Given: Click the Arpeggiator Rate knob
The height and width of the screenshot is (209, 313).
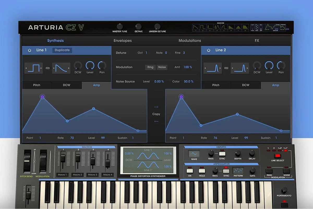Looking at the screenshot, I should tap(215, 171).
